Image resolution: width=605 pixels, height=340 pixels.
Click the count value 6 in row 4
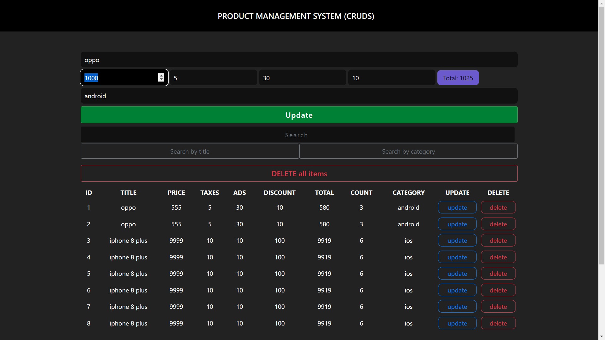(361, 257)
